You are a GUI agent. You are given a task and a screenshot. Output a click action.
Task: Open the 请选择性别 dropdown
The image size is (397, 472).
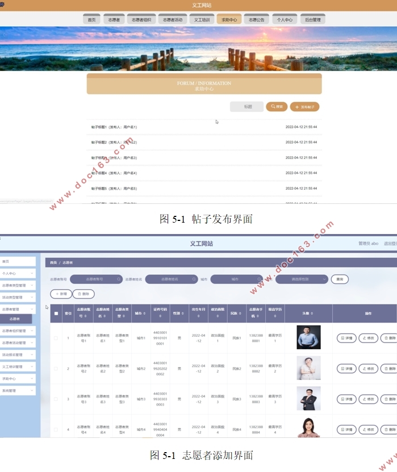(302, 279)
